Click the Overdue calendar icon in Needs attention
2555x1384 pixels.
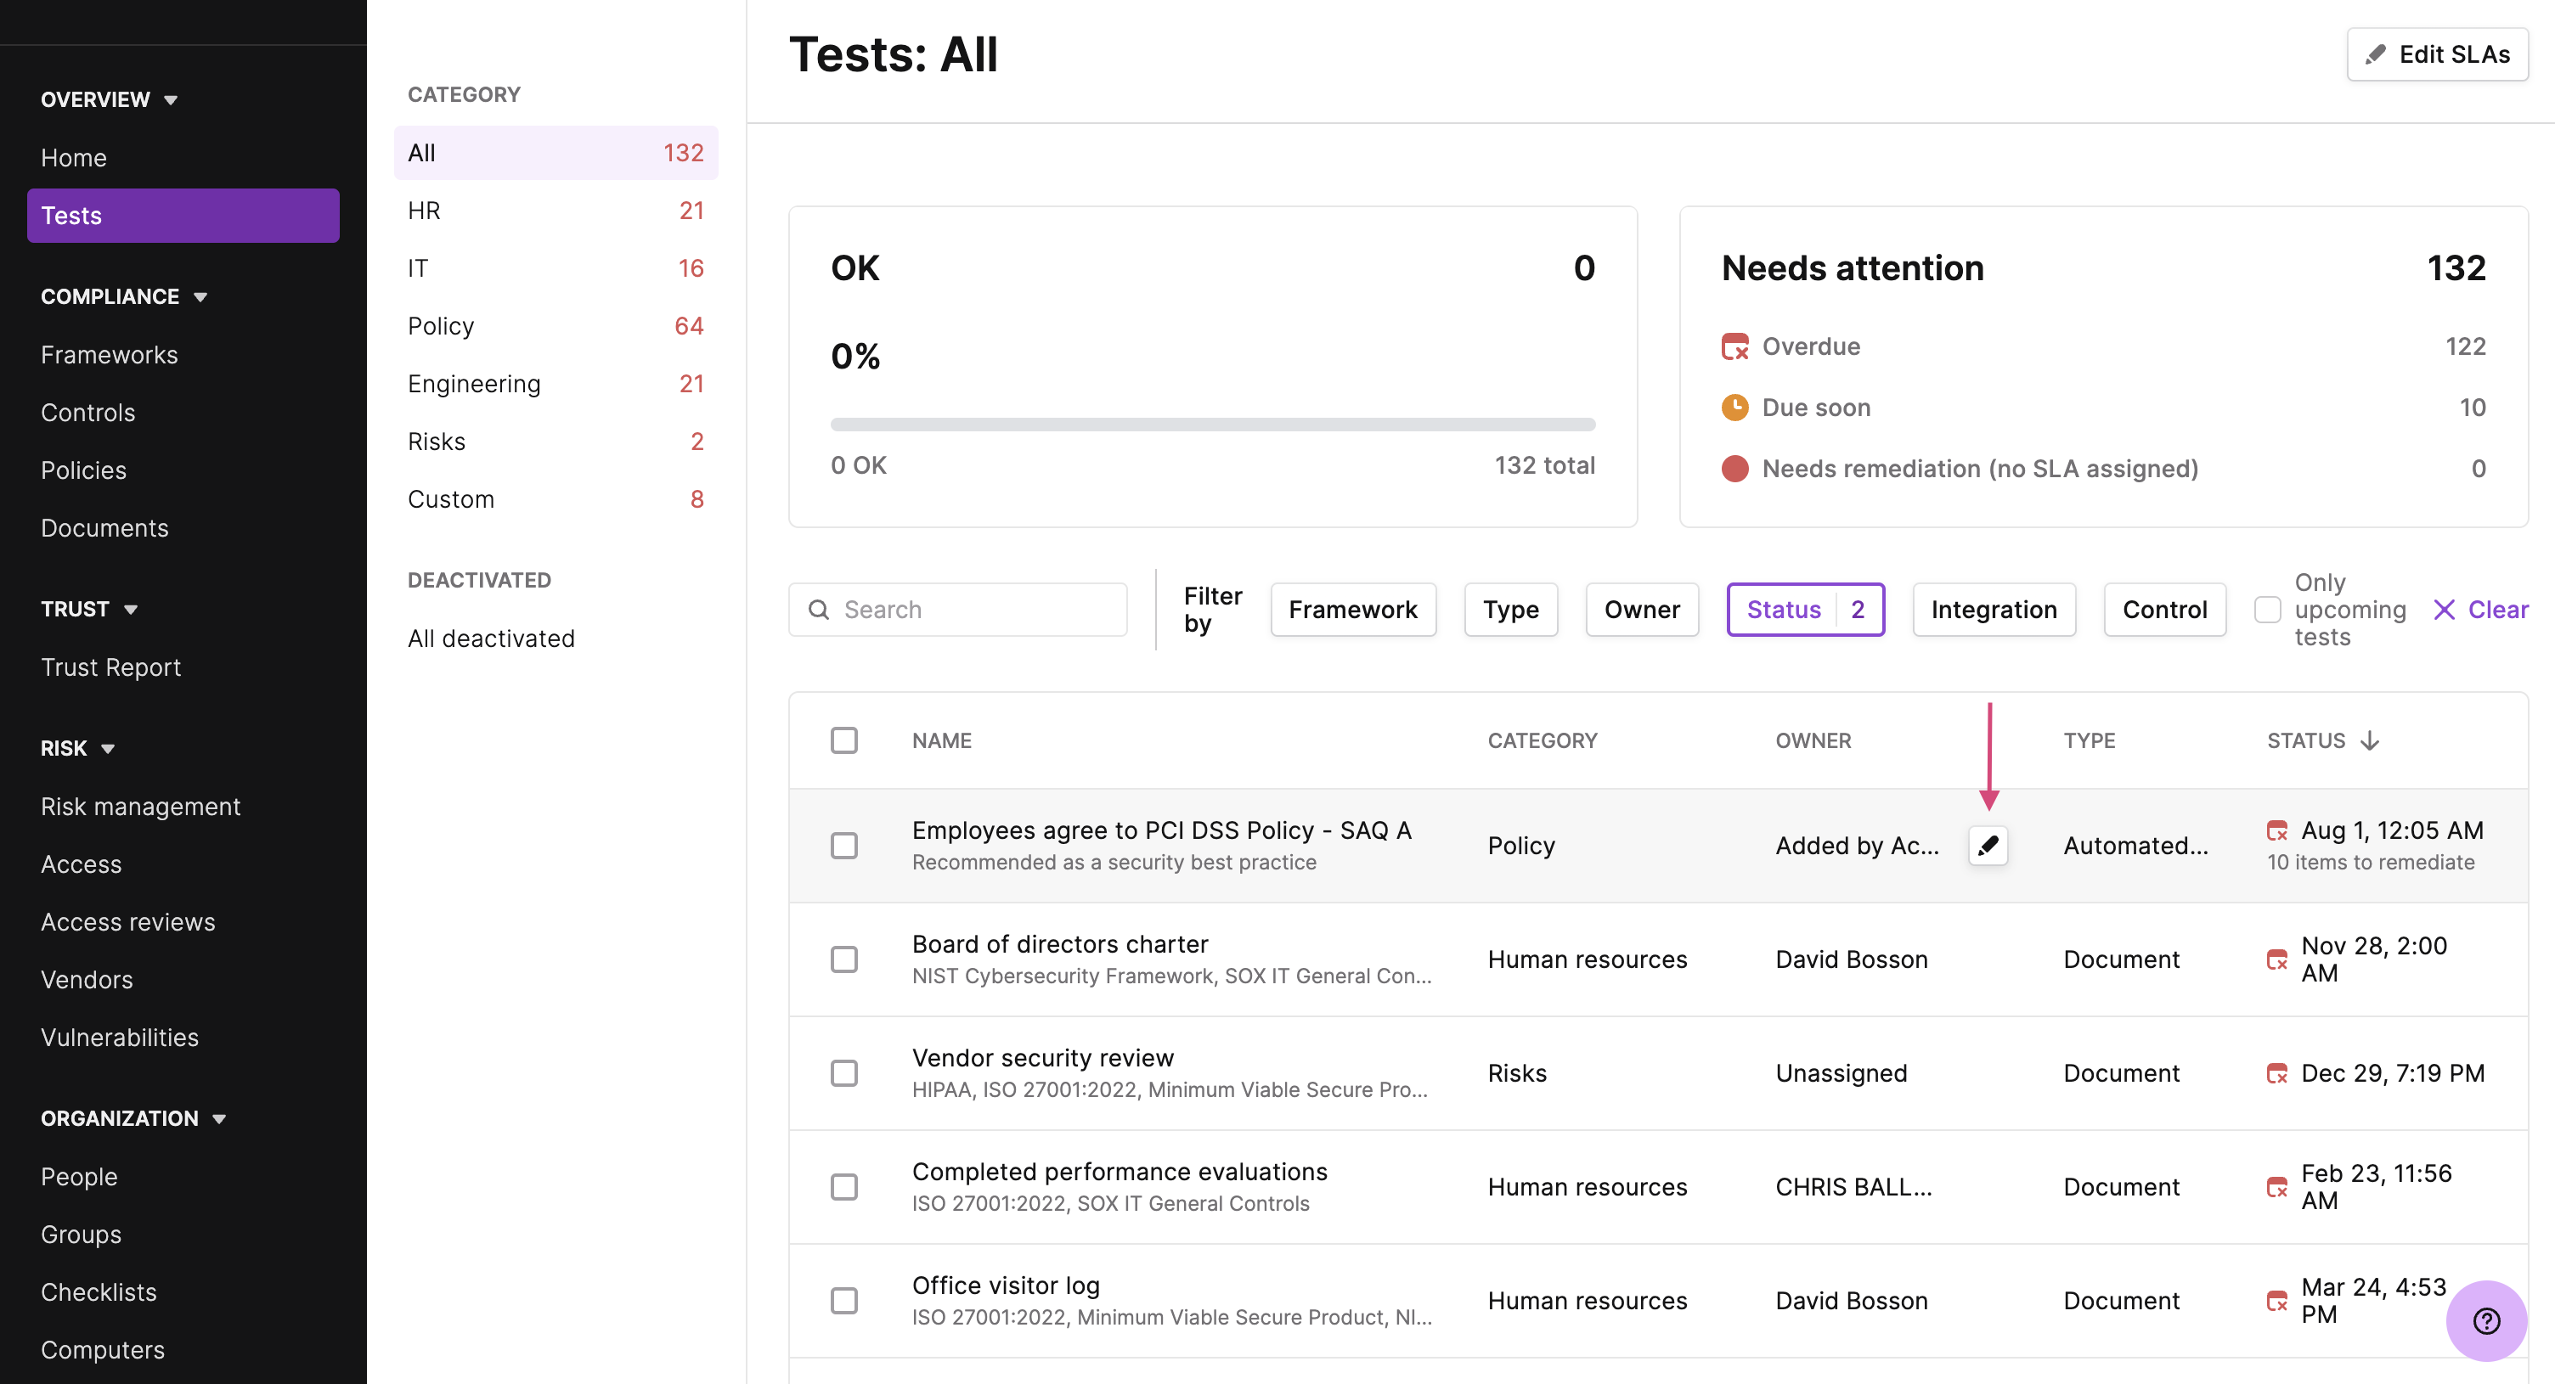tap(1734, 347)
